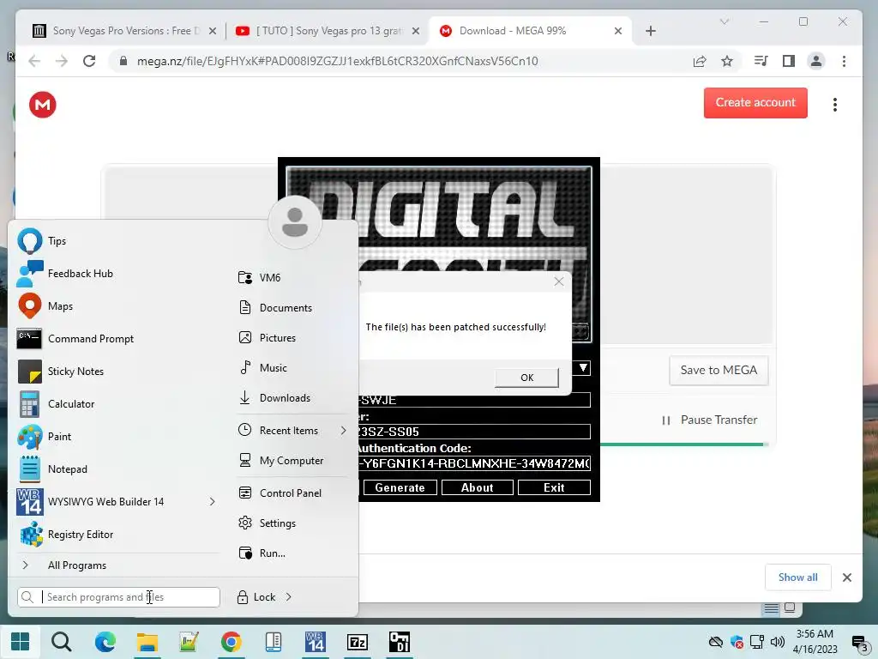Open keygen product dropdown arrow

(x=583, y=367)
